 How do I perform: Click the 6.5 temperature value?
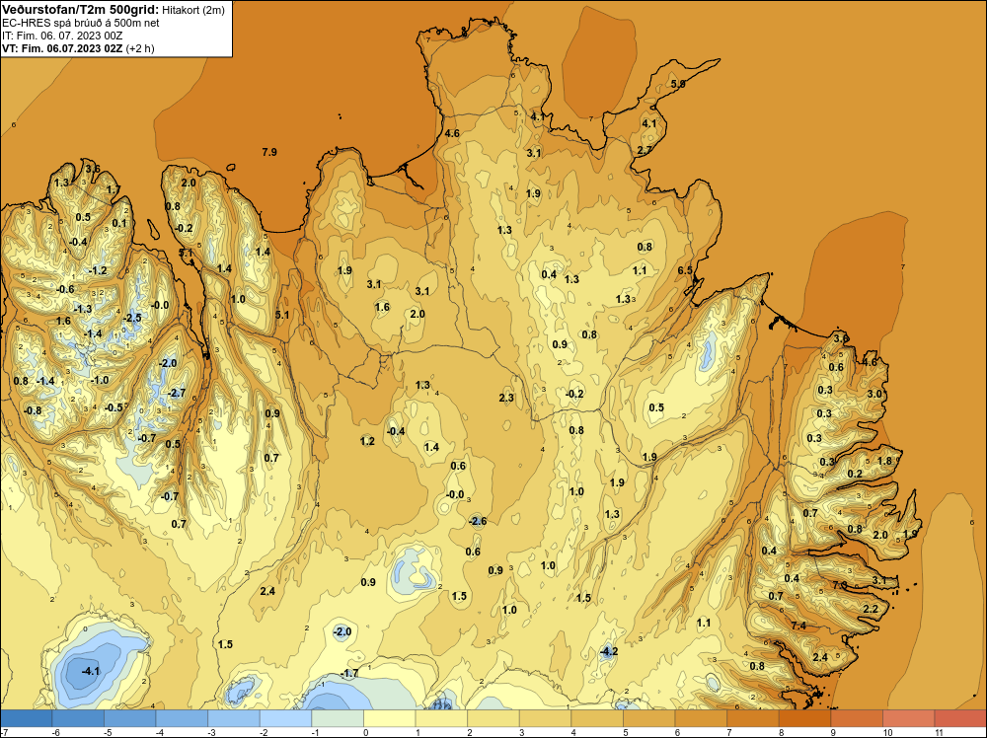pyautogui.click(x=685, y=270)
